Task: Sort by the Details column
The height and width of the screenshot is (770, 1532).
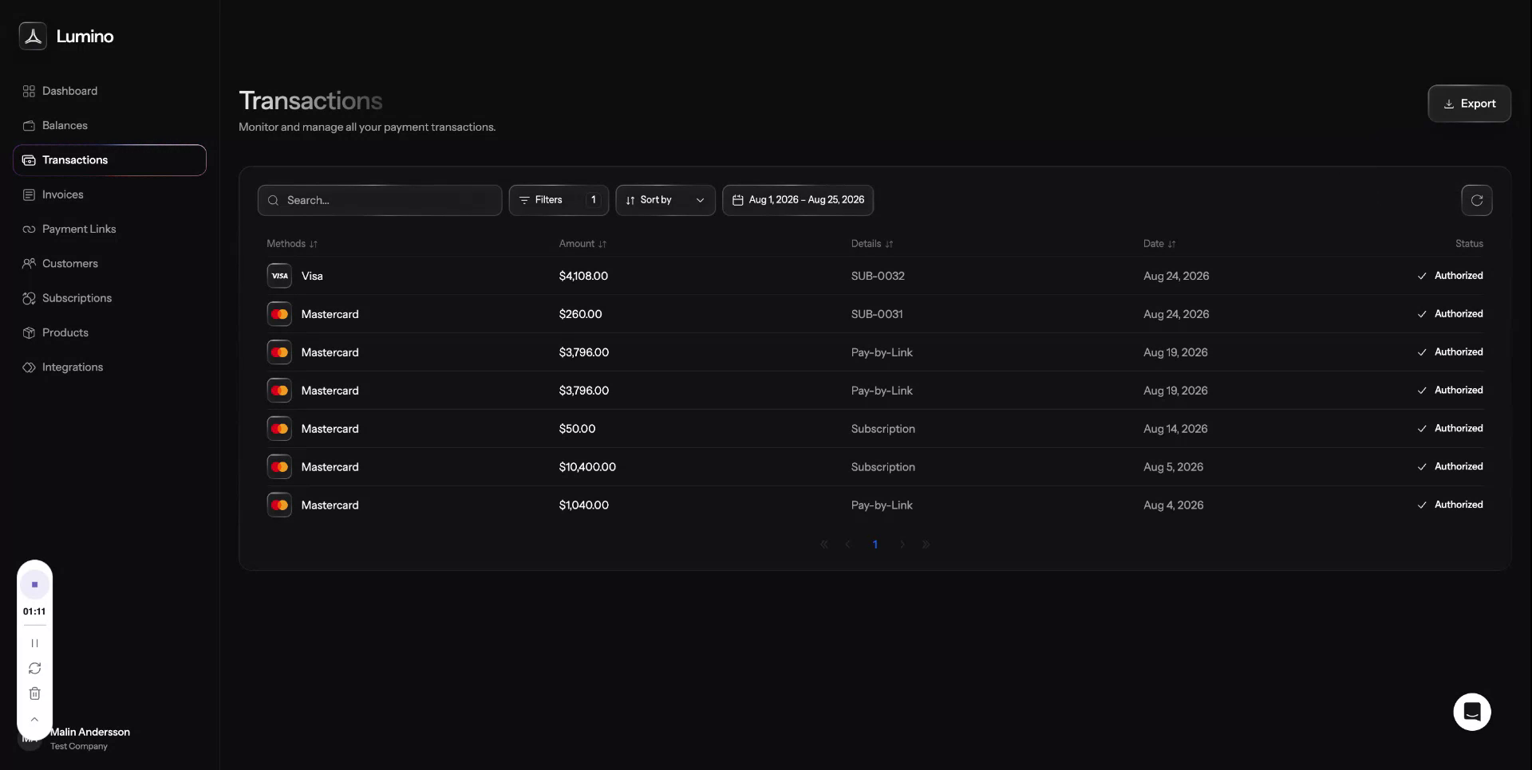Action: [x=872, y=244]
